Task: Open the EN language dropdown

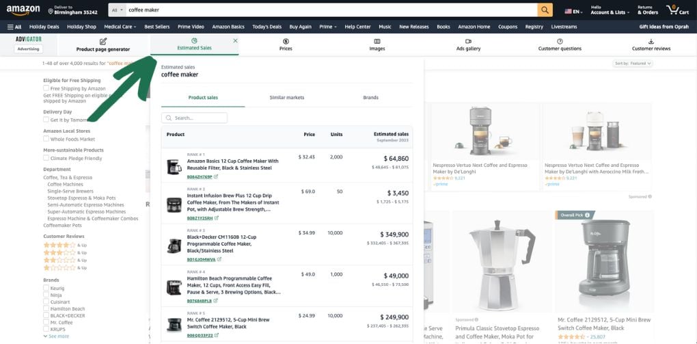Action: (x=574, y=12)
